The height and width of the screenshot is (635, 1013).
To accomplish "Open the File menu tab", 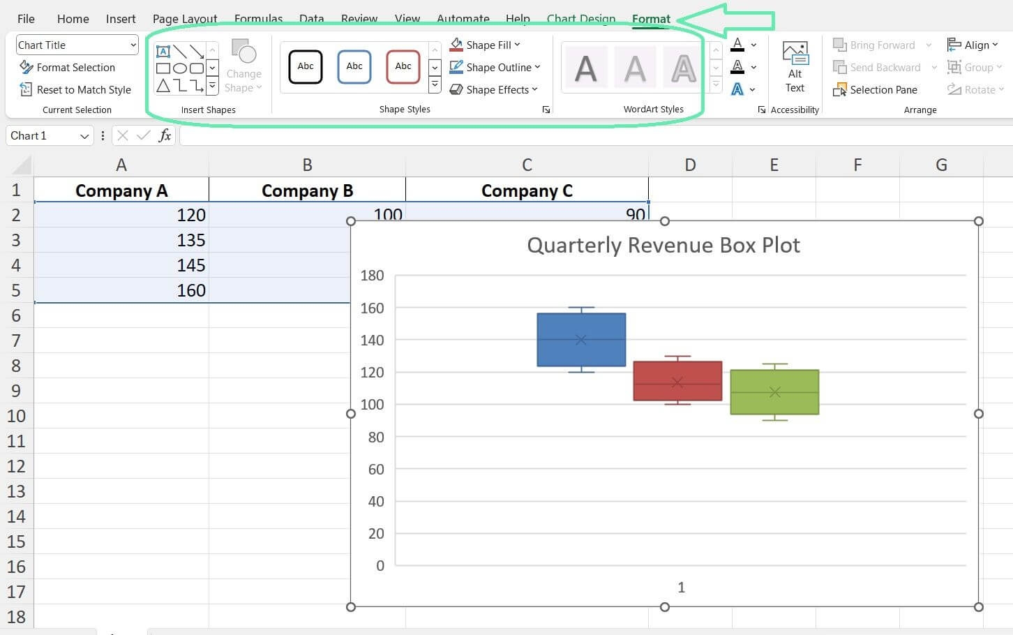I will pyautogui.click(x=26, y=19).
